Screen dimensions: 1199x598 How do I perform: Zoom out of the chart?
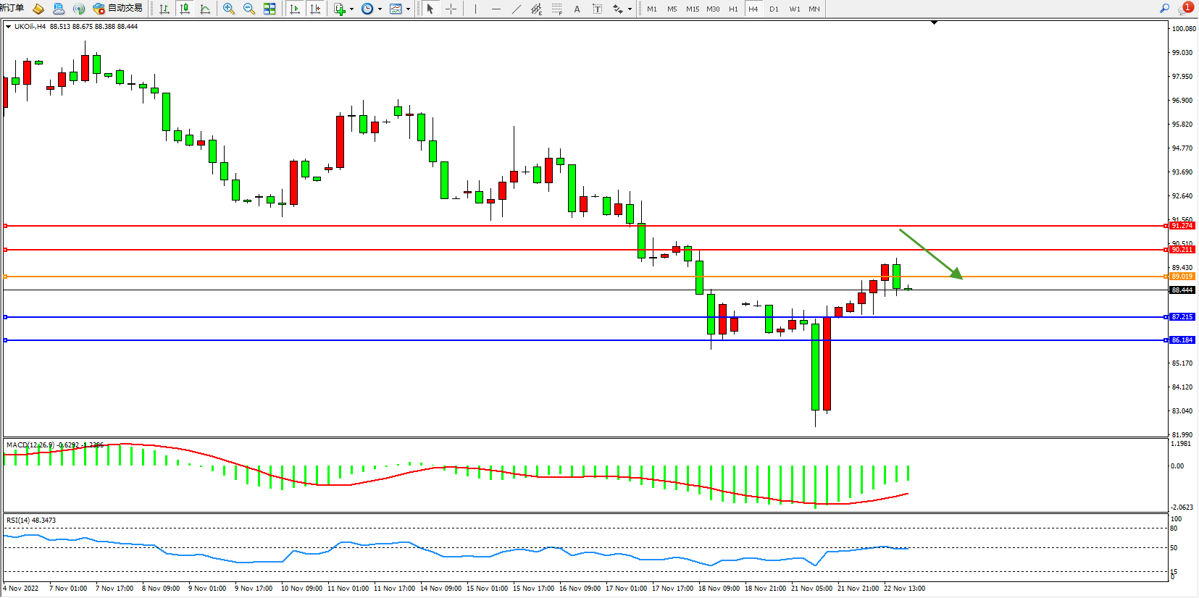pyautogui.click(x=249, y=9)
